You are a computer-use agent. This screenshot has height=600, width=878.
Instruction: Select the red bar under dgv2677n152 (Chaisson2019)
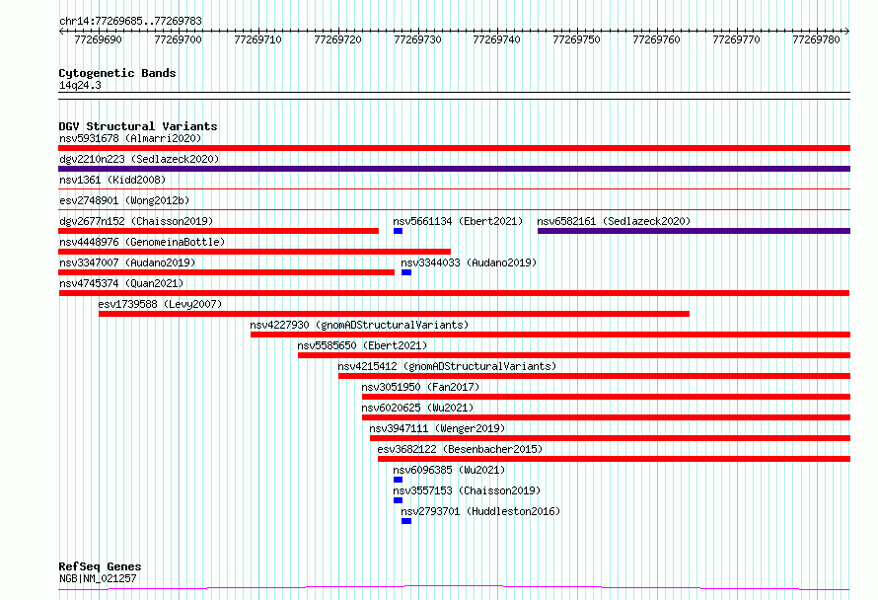click(218, 231)
